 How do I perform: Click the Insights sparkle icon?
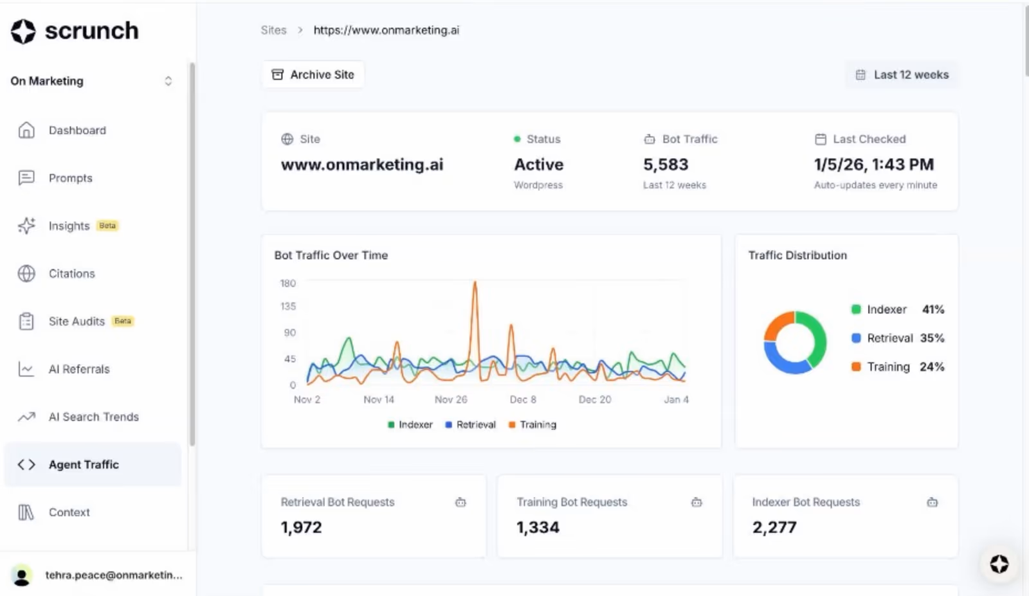(x=26, y=226)
